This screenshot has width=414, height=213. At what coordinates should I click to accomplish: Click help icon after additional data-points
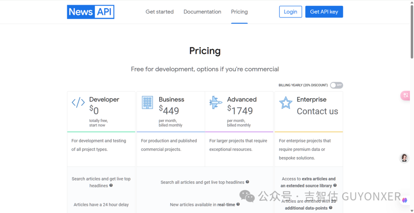[331, 208]
